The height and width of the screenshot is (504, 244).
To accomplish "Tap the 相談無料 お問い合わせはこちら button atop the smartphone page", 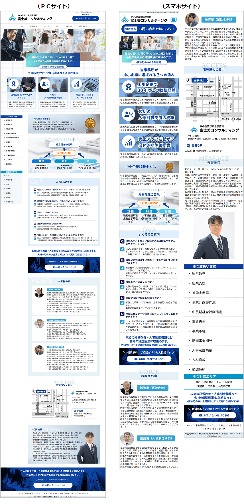I will 149,29.
